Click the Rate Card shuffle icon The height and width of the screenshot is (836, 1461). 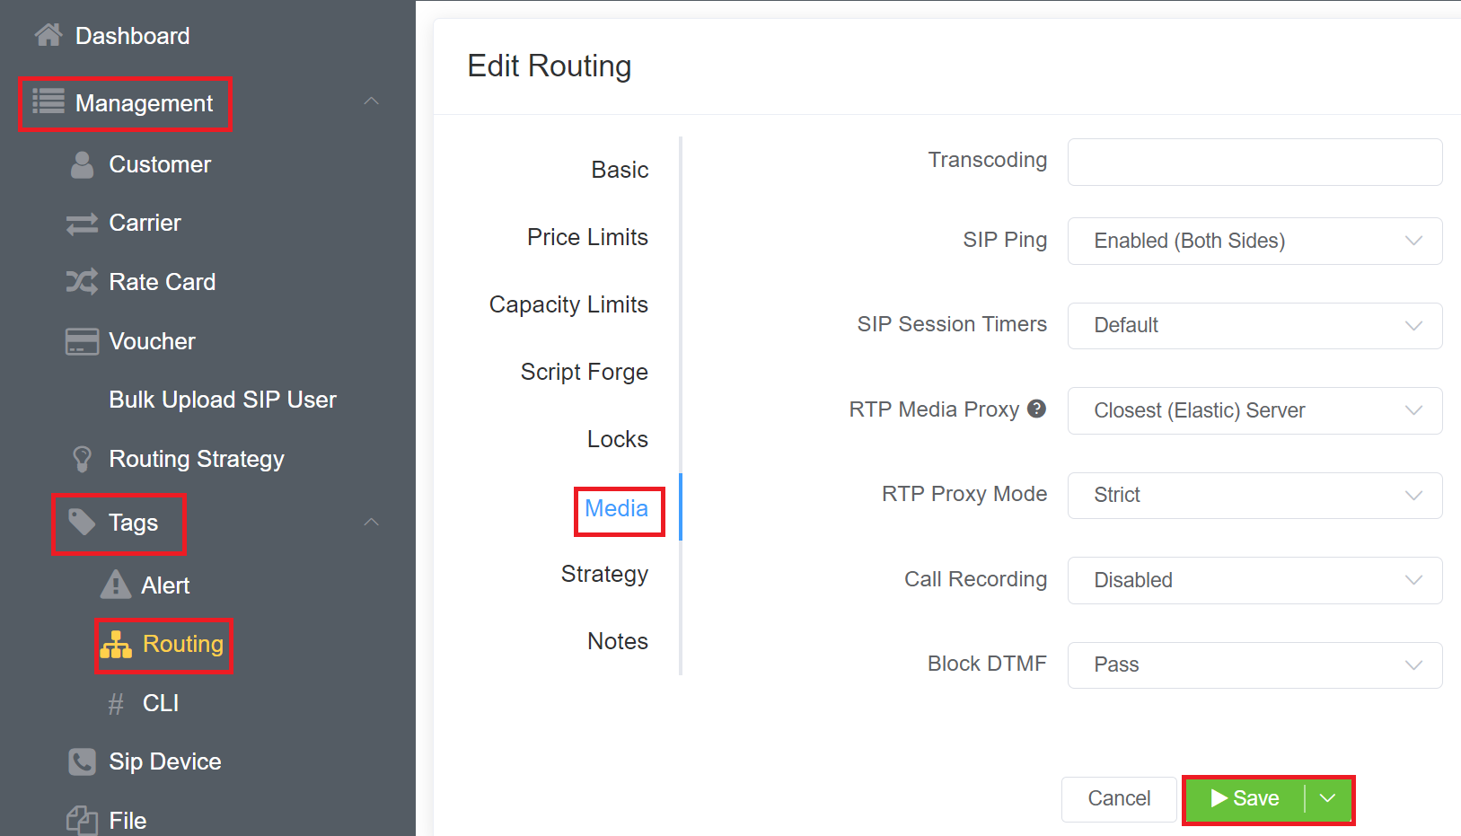[82, 282]
